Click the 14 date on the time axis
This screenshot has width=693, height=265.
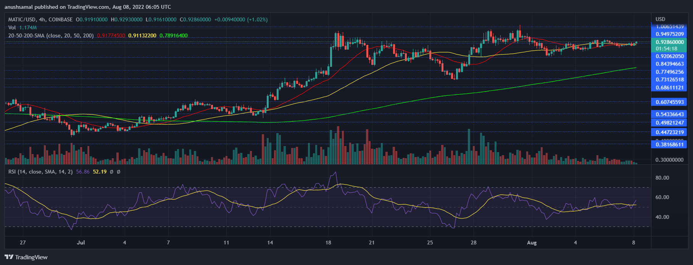[x=270, y=243]
